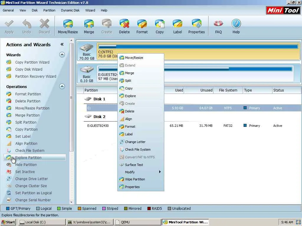Choose Align Partition in Operations list
The width and height of the screenshot is (302, 226).
point(26,144)
